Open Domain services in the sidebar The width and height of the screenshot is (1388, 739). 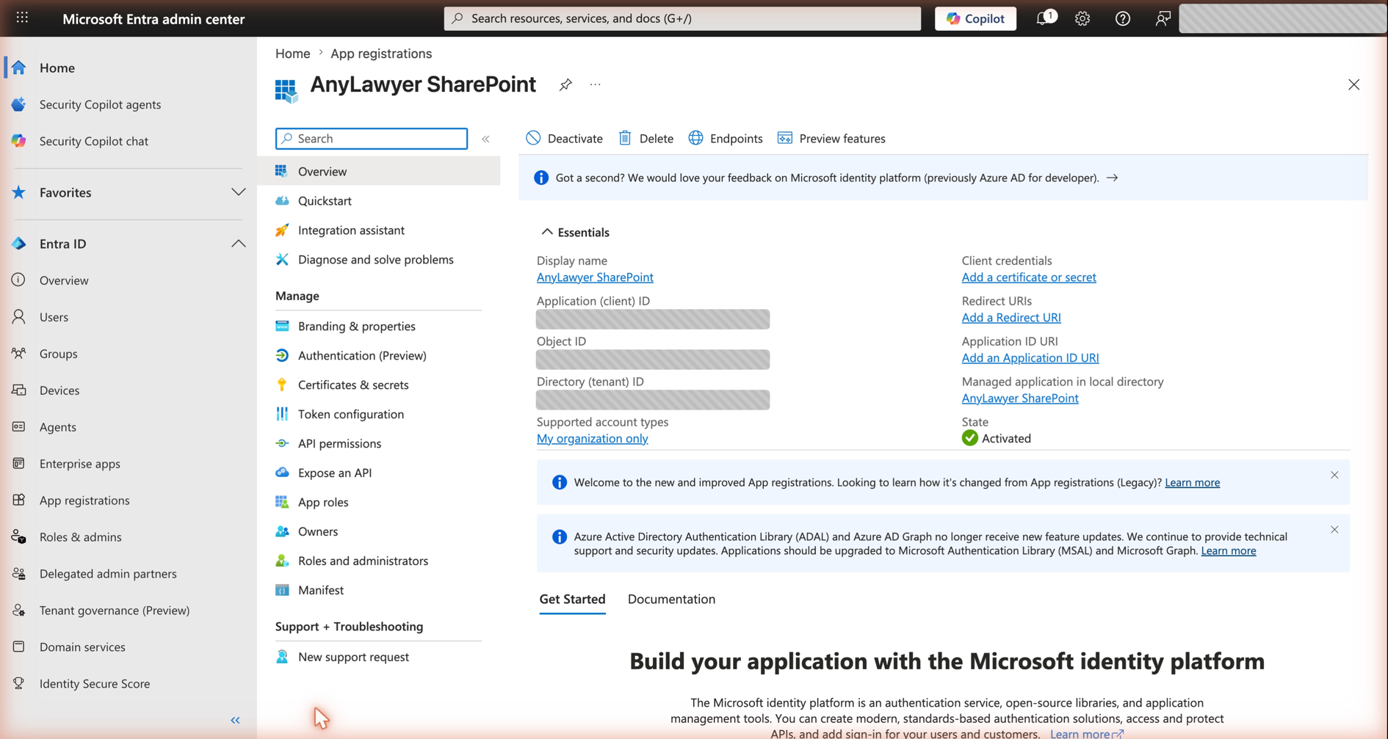click(82, 647)
